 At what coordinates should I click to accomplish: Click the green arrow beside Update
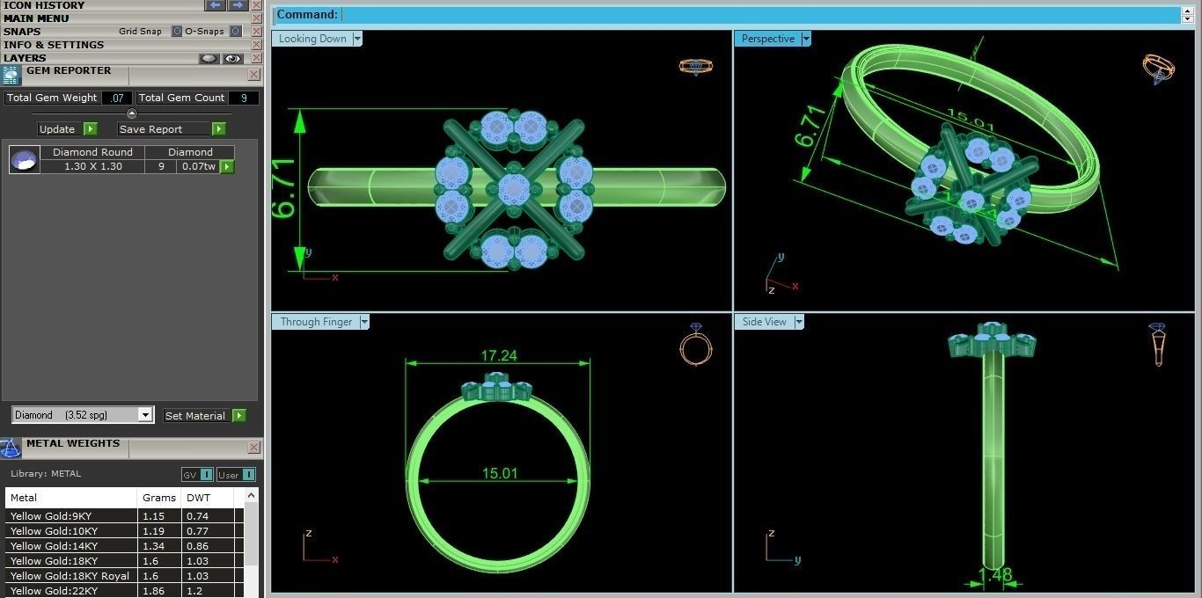pyautogui.click(x=91, y=129)
